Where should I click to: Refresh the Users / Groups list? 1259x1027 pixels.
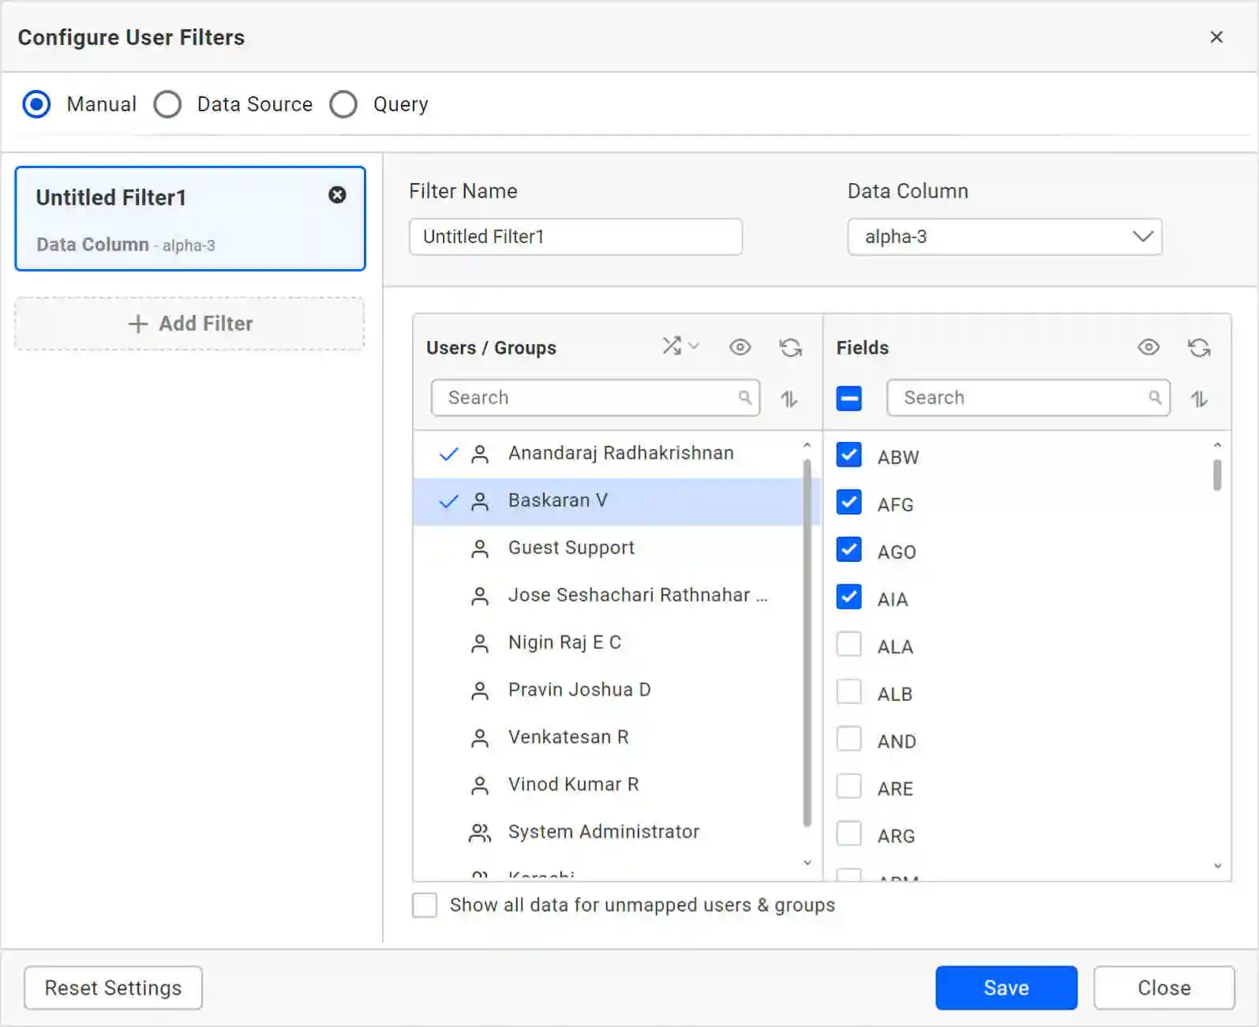(x=790, y=347)
